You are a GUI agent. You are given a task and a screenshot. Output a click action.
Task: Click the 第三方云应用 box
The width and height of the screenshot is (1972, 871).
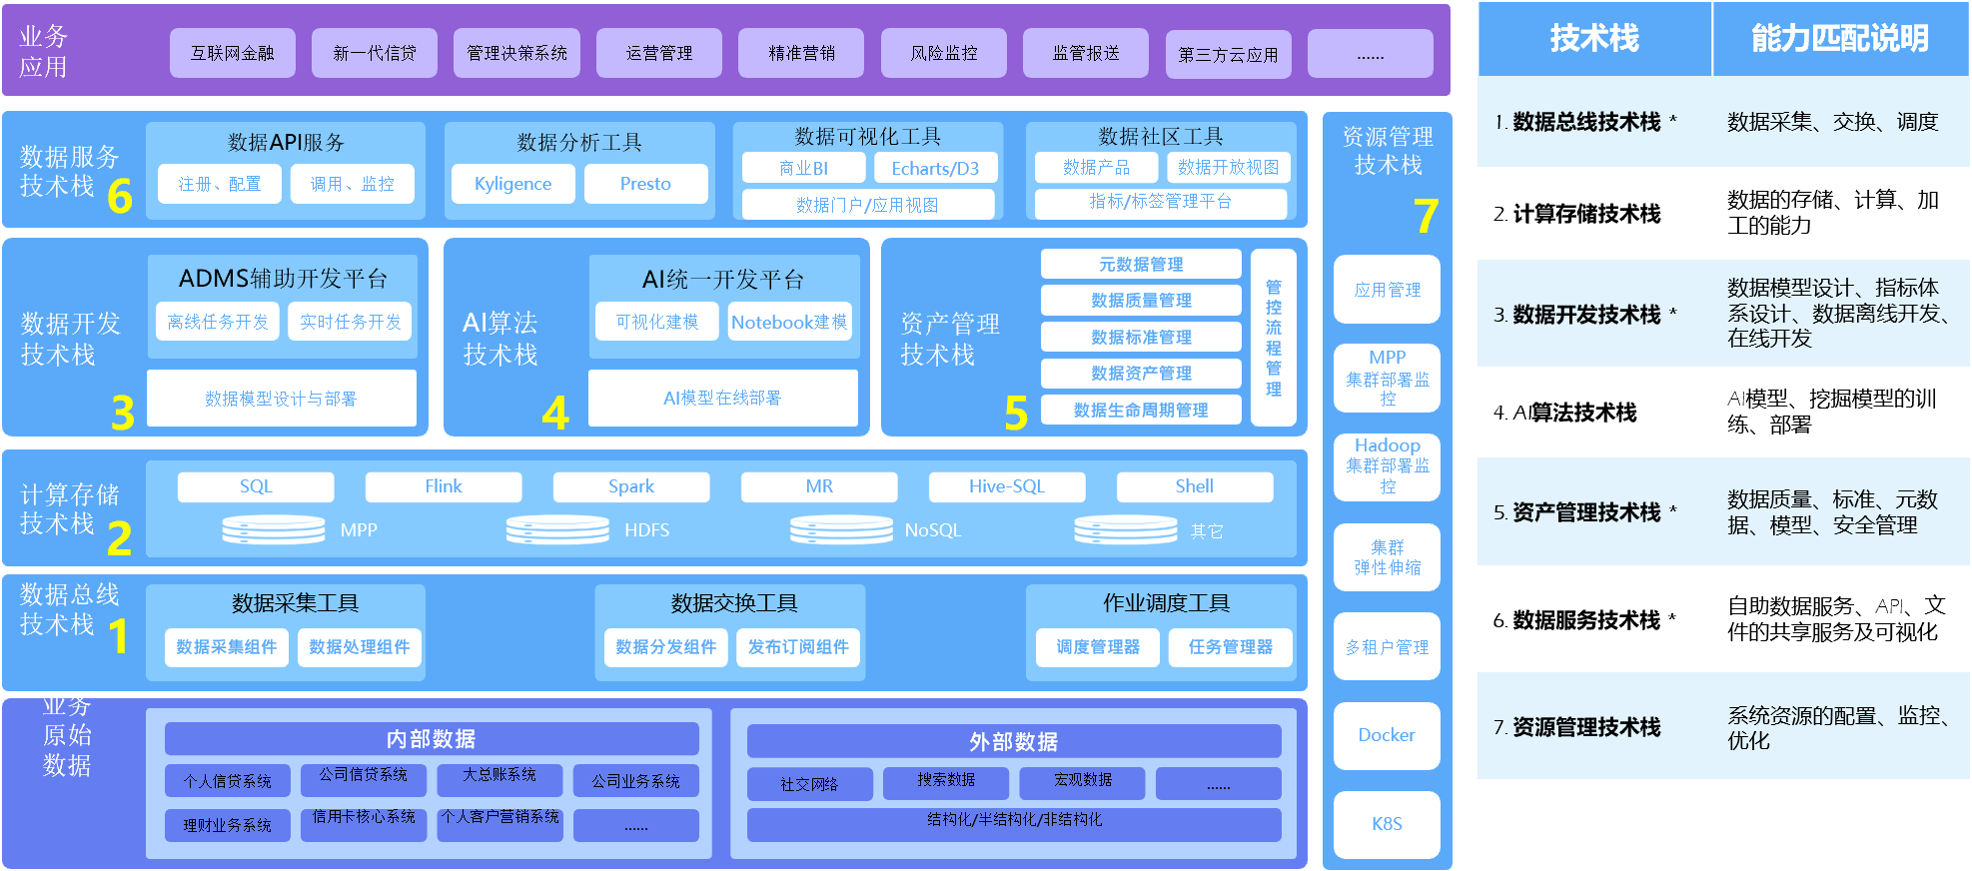coord(1229,55)
